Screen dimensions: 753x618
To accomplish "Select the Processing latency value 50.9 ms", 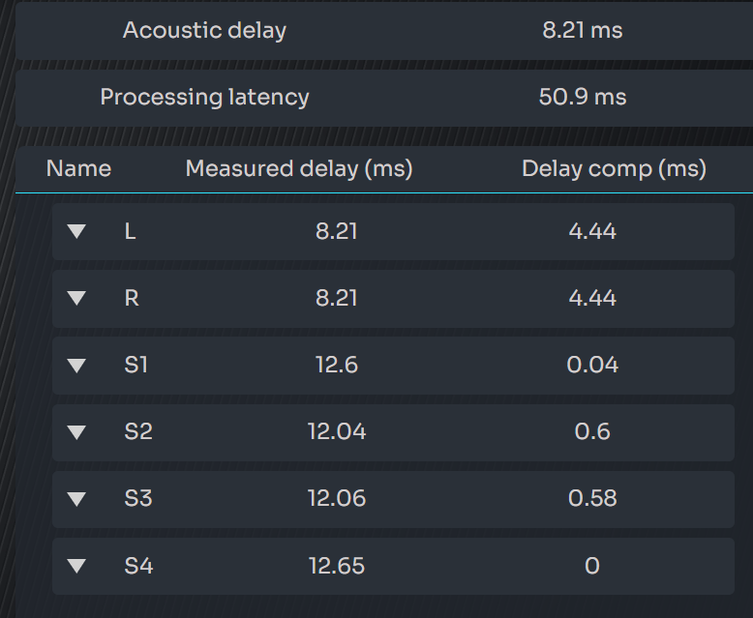I will (582, 98).
